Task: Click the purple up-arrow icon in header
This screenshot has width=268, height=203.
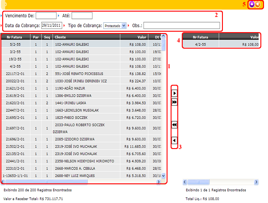Action: click(x=251, y=4)
